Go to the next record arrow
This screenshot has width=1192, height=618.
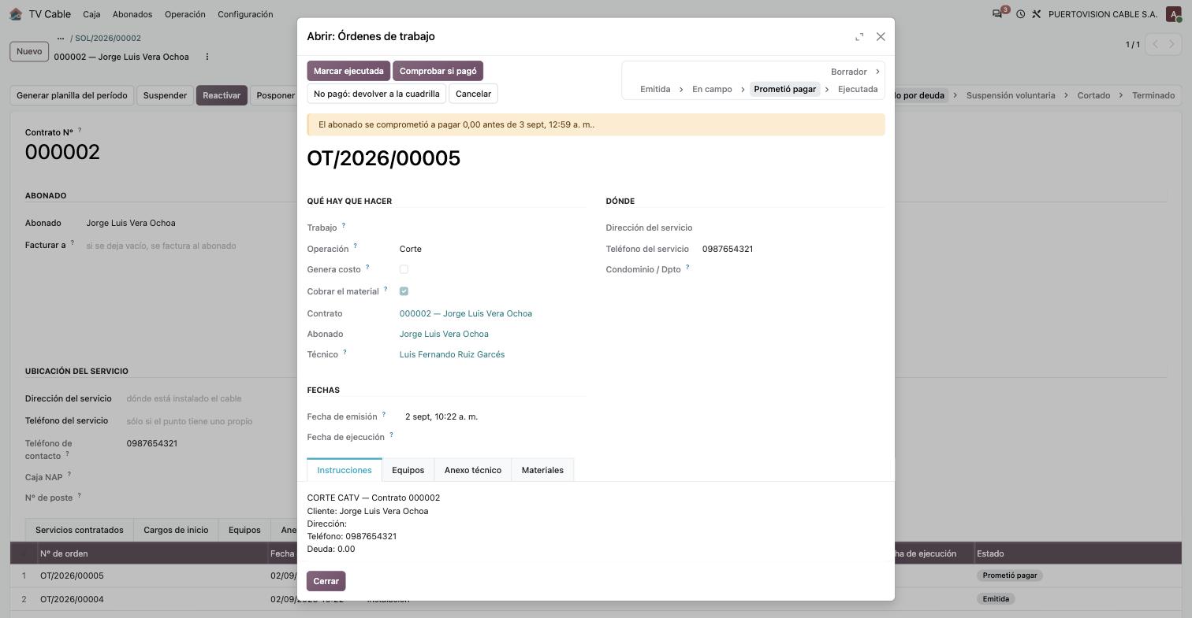[x=1172, y=44]
